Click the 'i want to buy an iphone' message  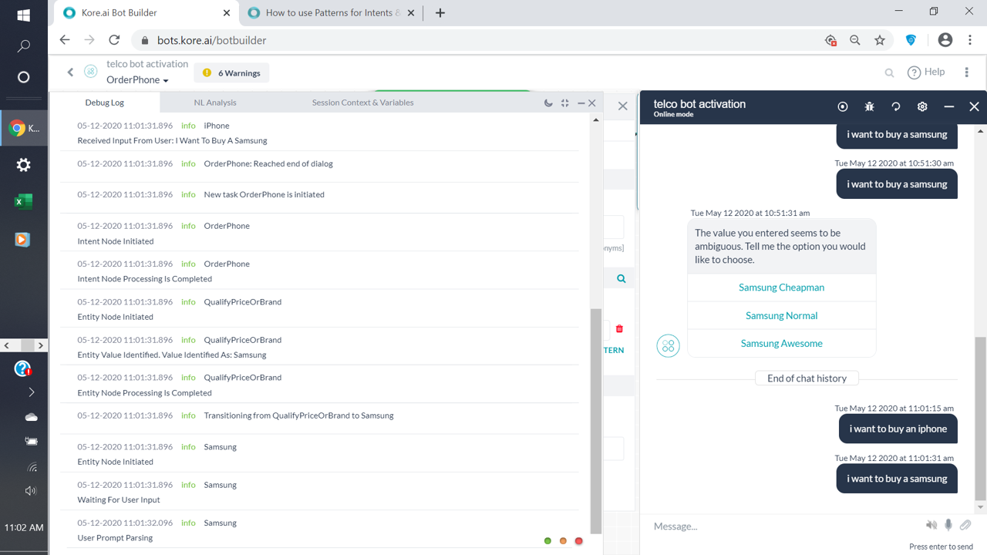(898, 429)
